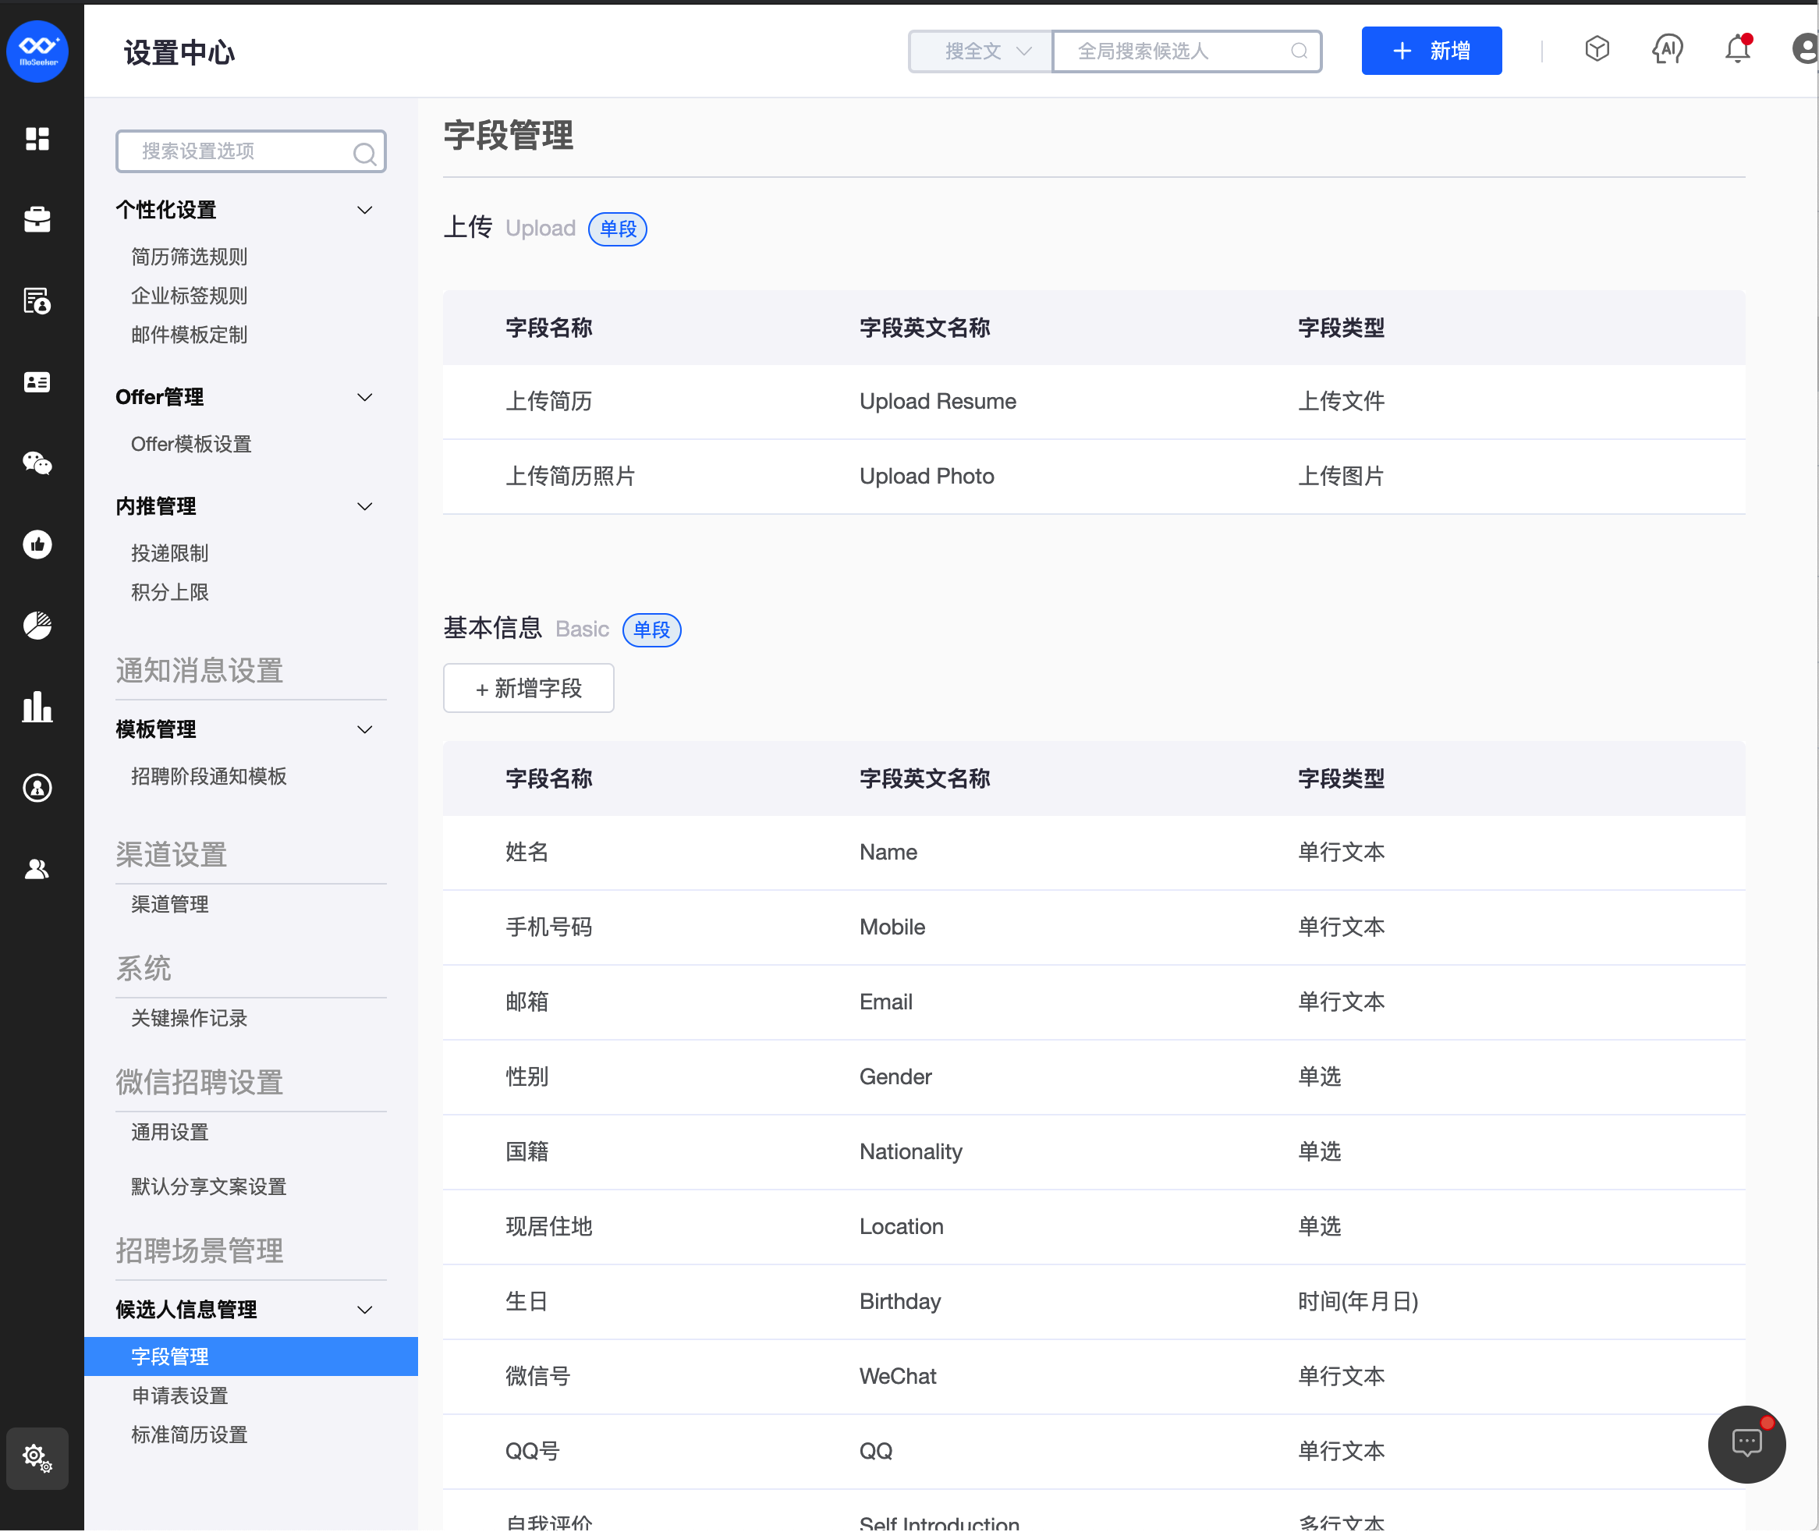1819x1532 pixels.
Task: Select the 性别 field row
Action: pyautogui.click(x=1094, y=1077)
